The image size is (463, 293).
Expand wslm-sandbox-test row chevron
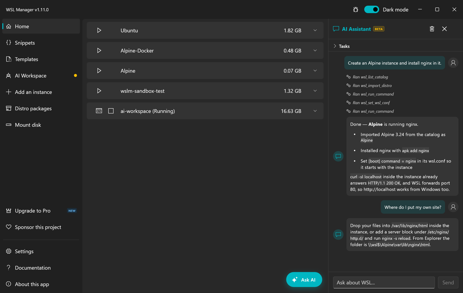pyautogui.click(x=315, y=91)
